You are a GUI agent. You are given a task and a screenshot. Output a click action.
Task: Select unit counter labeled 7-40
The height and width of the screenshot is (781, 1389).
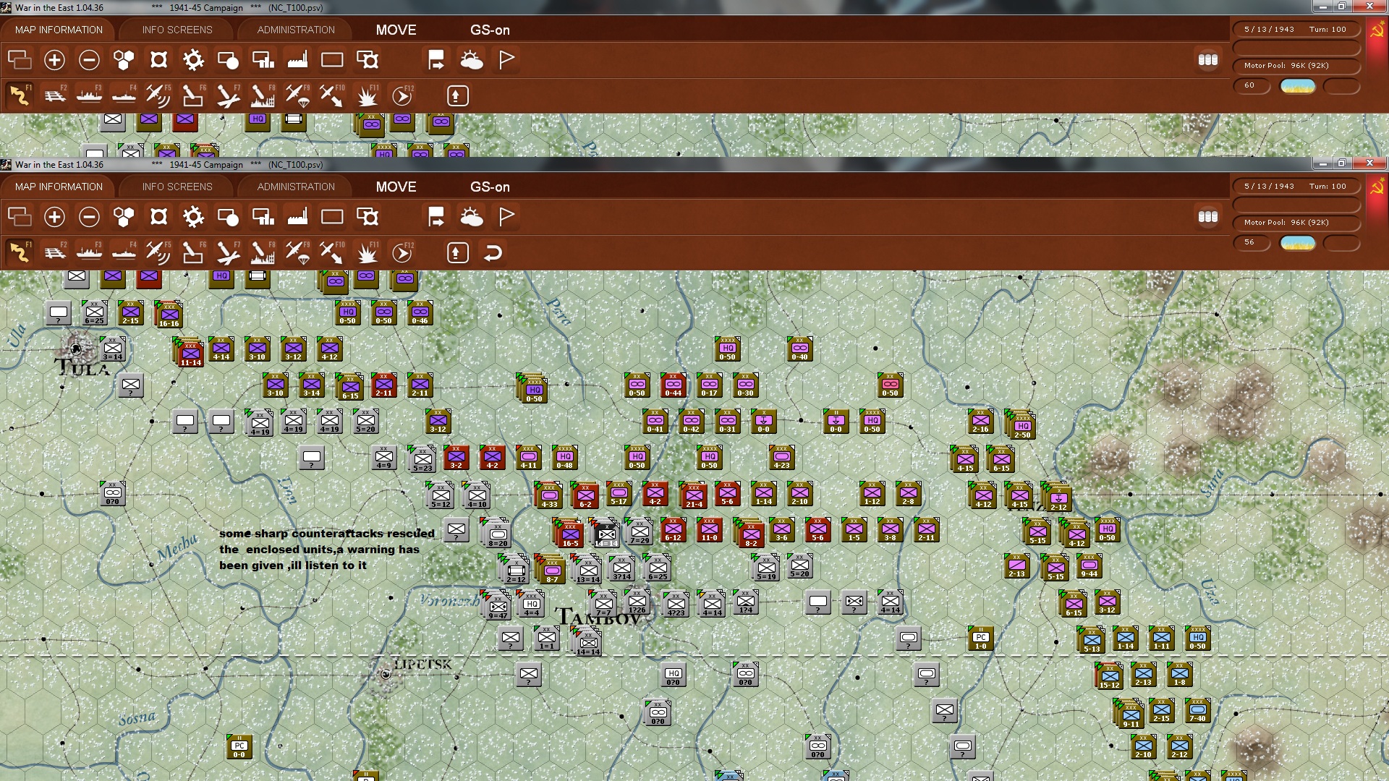(1197, 710)
